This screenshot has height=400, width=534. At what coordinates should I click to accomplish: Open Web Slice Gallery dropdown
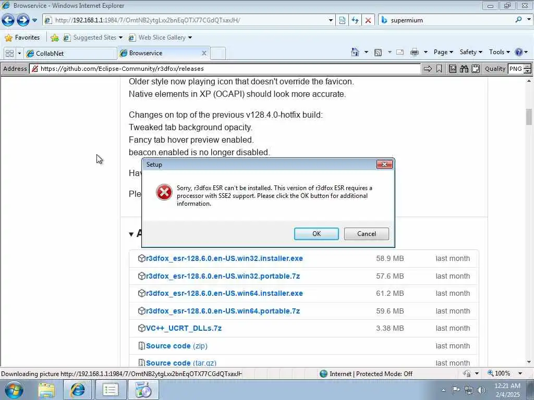click(190, 37)
